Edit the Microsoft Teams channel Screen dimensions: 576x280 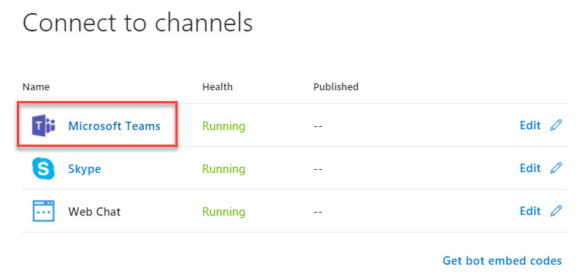pyautogui.click(x=530, y=125)
